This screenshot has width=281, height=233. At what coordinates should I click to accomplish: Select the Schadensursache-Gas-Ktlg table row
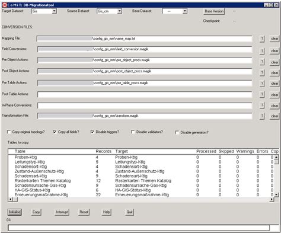coord(140,186)
